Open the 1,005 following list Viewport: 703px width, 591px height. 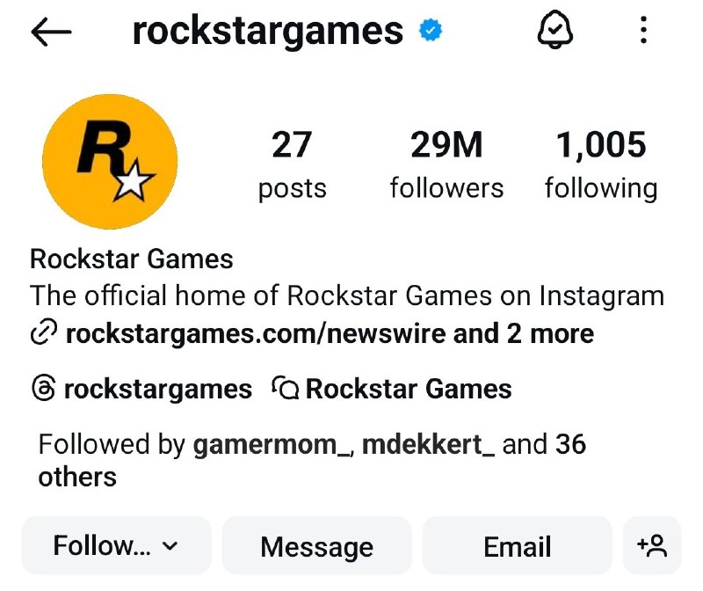600,164
